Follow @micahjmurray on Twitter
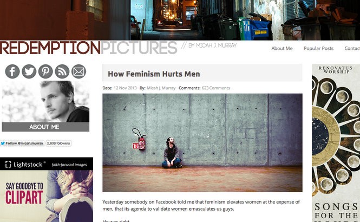 pyautogui.click(x=22, y=143)
